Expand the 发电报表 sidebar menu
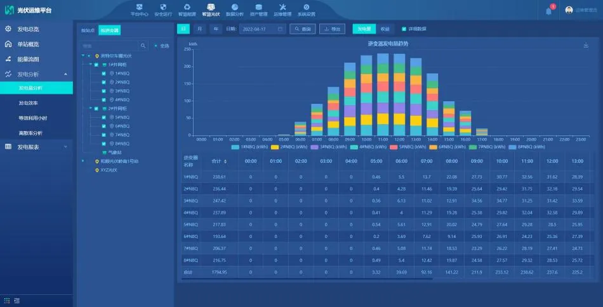The width and height of the screenshot is (603, 307). [65, 147]
